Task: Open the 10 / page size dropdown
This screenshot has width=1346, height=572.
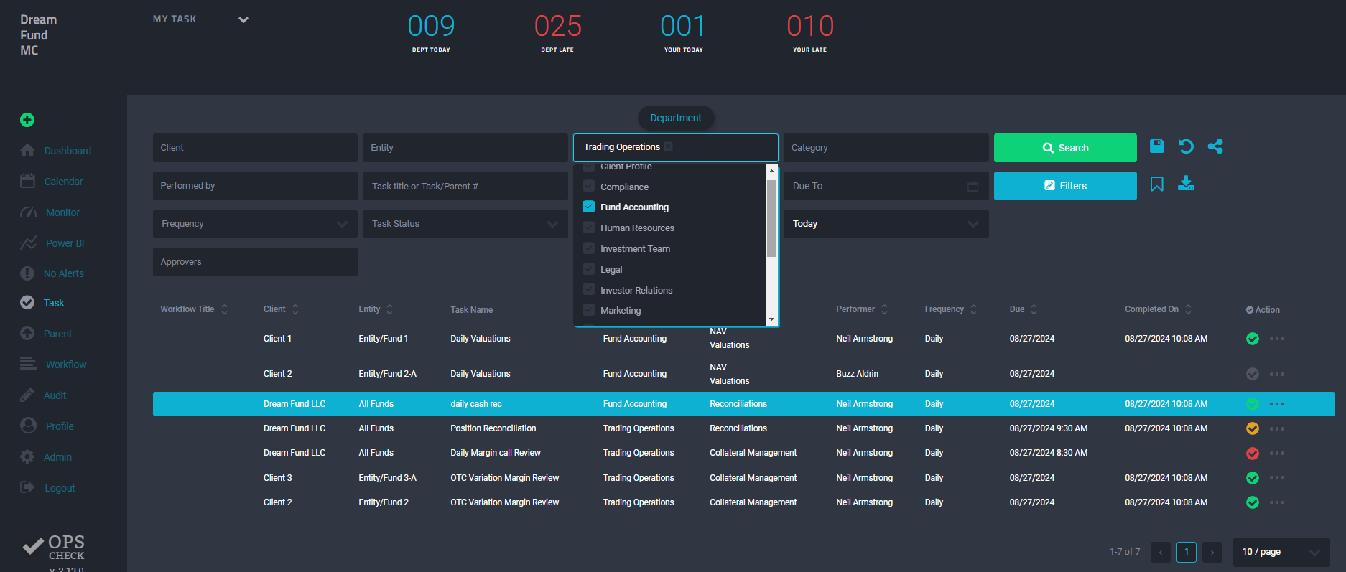Action: pos(1281,552)
